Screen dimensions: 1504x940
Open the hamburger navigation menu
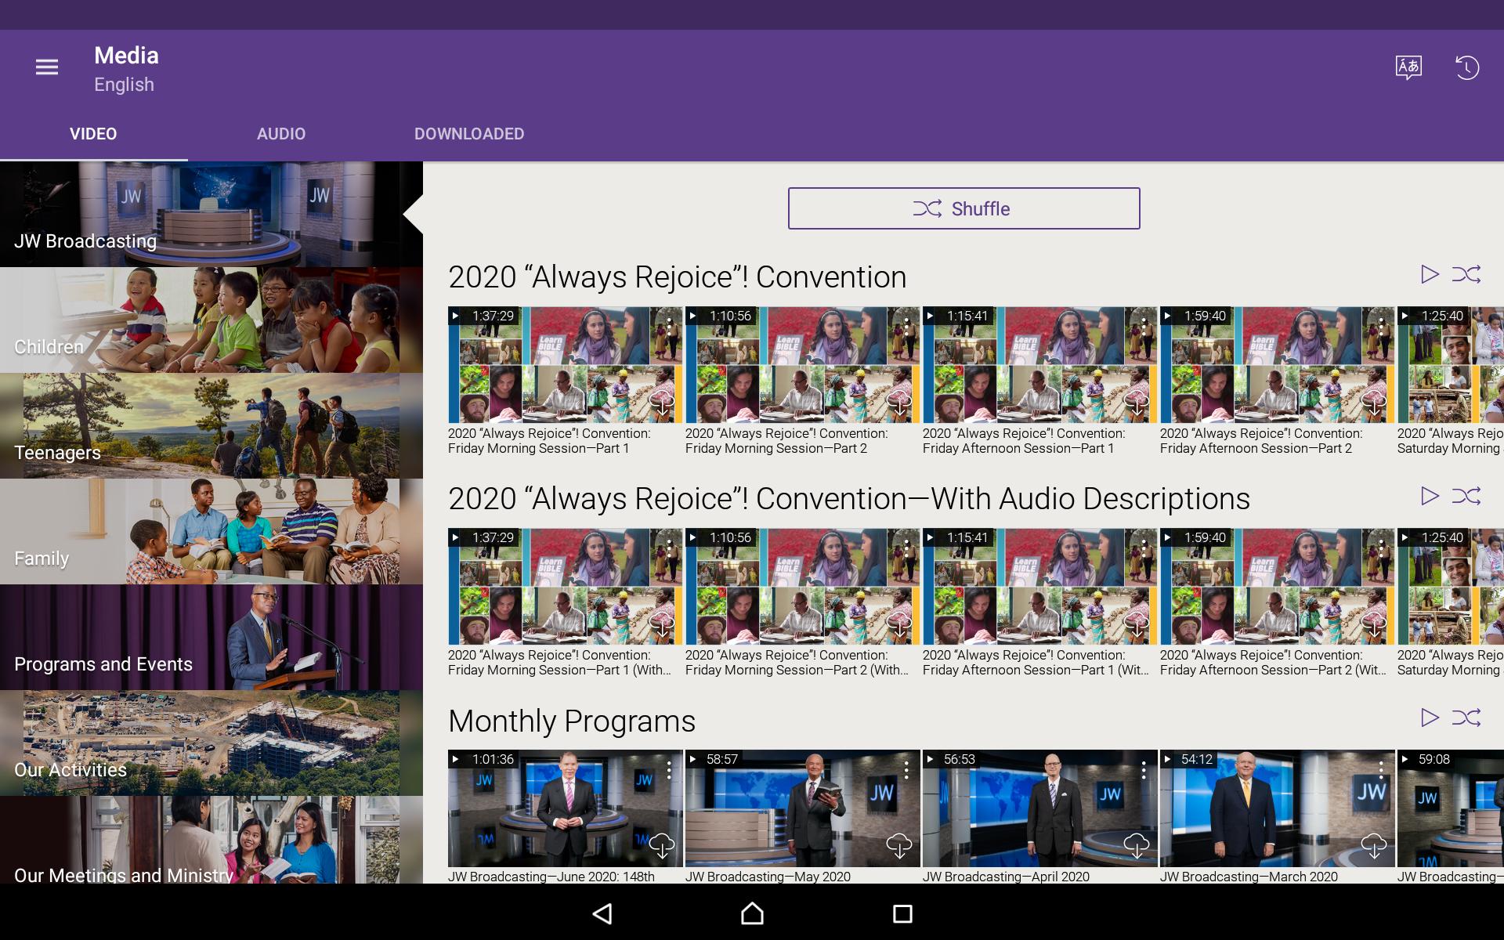[47, 67]
